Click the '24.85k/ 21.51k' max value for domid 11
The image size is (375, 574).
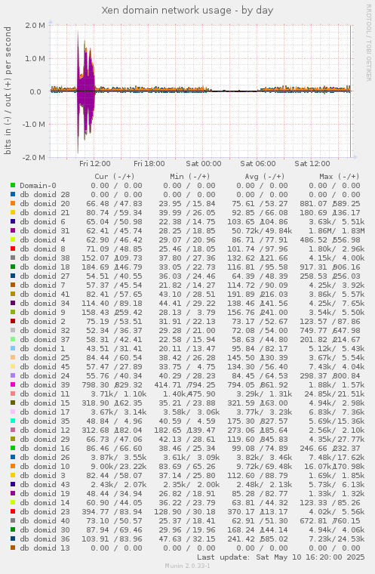(334, 394)
